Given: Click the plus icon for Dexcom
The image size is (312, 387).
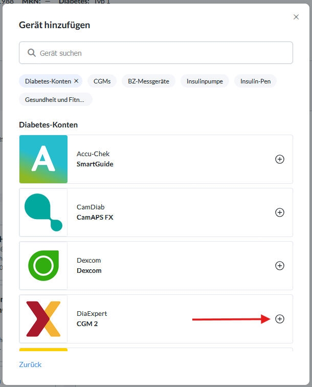Looking at the screenshot, I should coord(279,266).
